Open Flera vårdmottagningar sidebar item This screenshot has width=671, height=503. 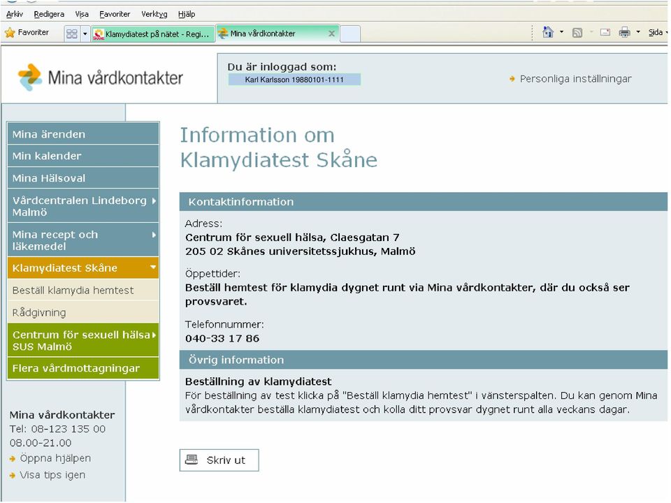click(83, 368)
